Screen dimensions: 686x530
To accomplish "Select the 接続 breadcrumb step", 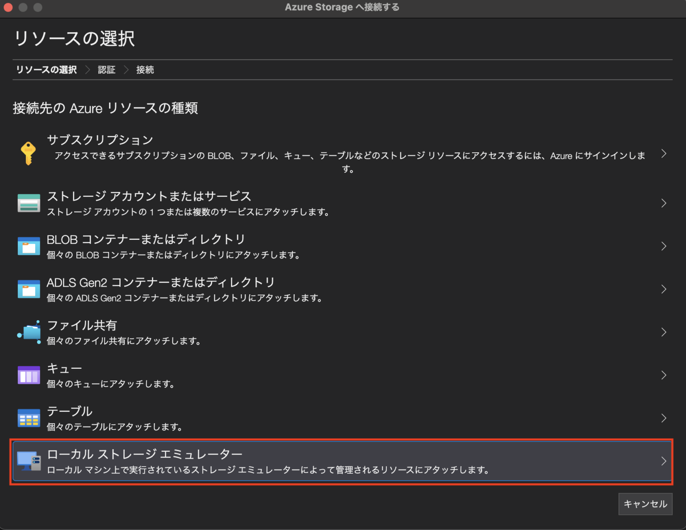I will pyautogui.click(x=145, y=70).
